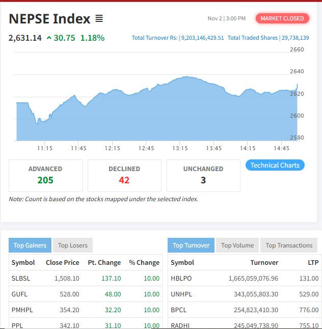Click the chart peak near 13:15
The height and width of the screenshot is (329, 322).
point(186,77)
